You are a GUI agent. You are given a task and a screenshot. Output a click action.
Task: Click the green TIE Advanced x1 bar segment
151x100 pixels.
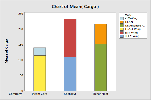pos(100,67)
